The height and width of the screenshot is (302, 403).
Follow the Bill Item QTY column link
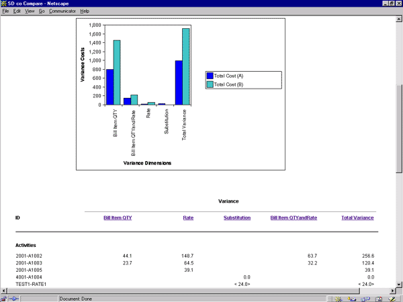118,217
